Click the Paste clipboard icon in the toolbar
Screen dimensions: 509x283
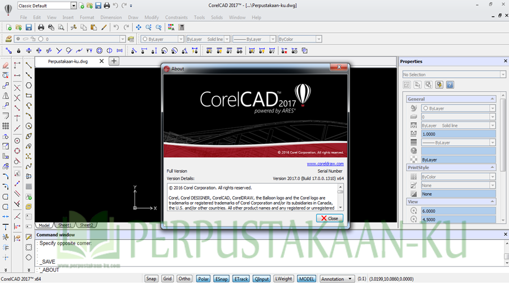[x=94, y=28]
